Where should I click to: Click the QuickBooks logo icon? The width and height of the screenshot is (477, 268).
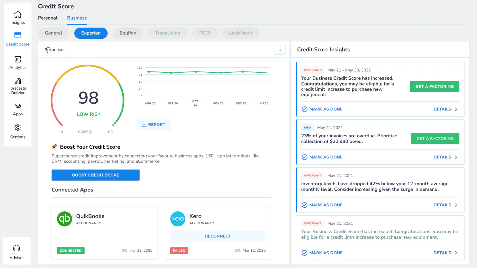(x=64, y=219)
